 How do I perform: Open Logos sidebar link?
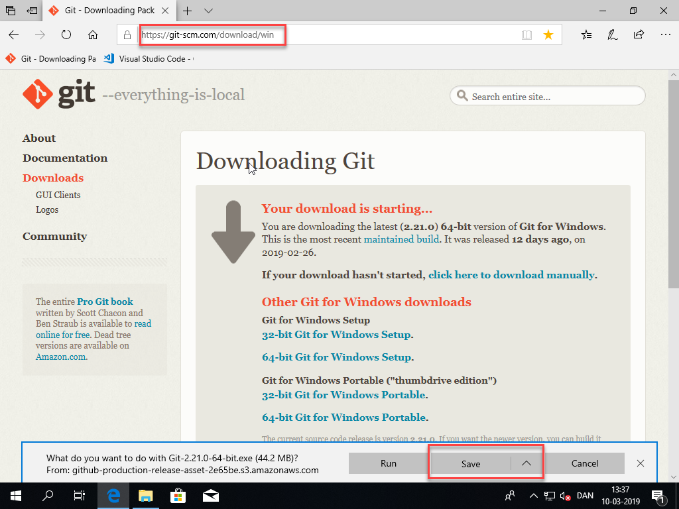[47, 210]
